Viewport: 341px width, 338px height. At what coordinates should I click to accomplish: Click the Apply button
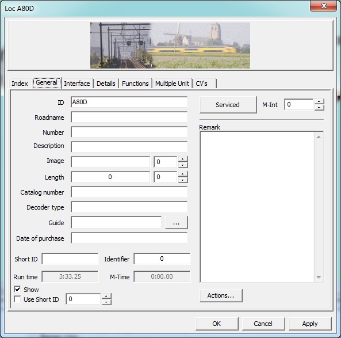click(310, 324)
